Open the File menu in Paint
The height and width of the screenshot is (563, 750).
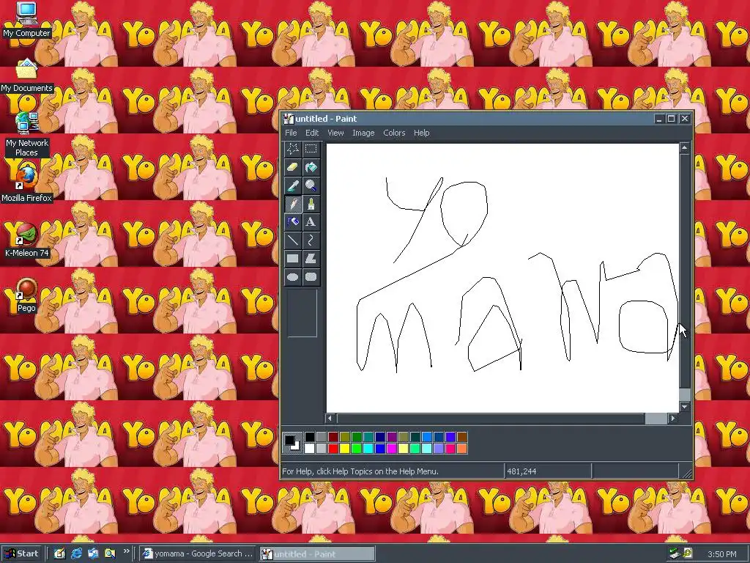(291, 133)
